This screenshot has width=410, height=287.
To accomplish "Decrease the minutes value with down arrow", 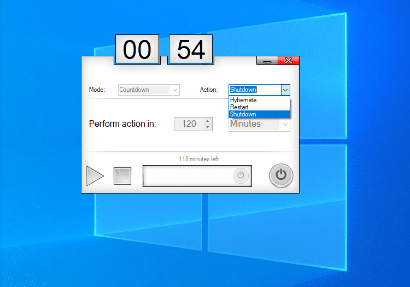I will click(x=208, y=127).
